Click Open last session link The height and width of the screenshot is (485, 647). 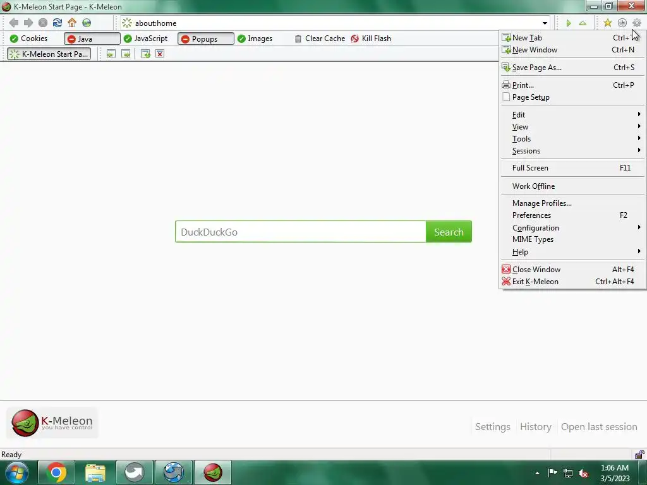pos(599,426)
